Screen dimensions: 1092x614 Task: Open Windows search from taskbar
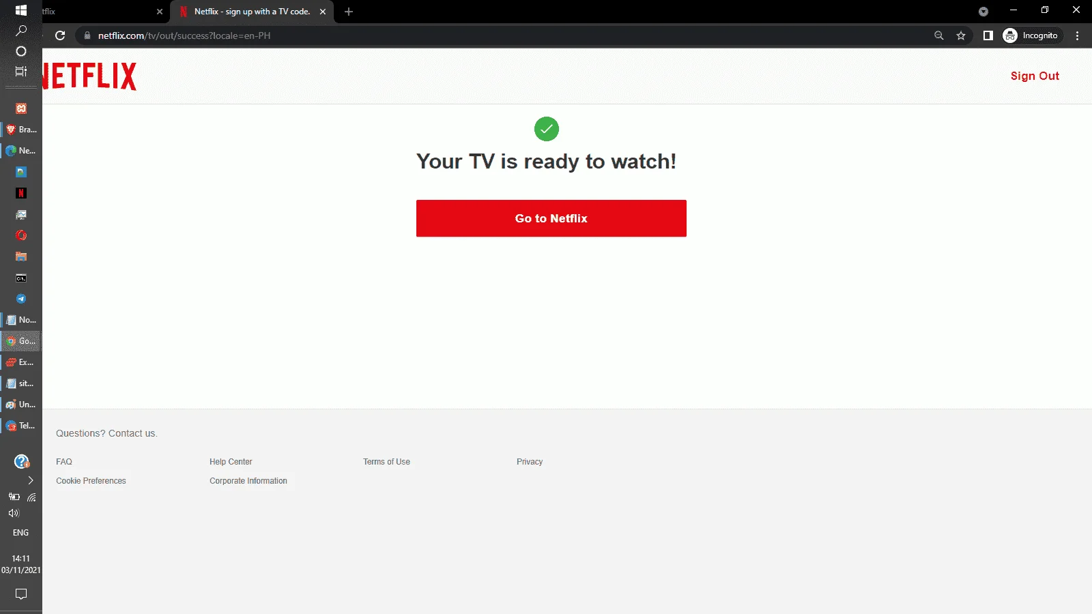point(21,31)
